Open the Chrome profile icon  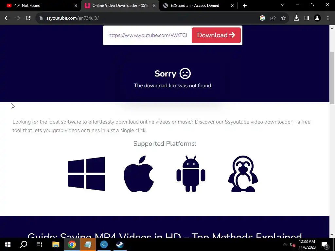(317, 18)
